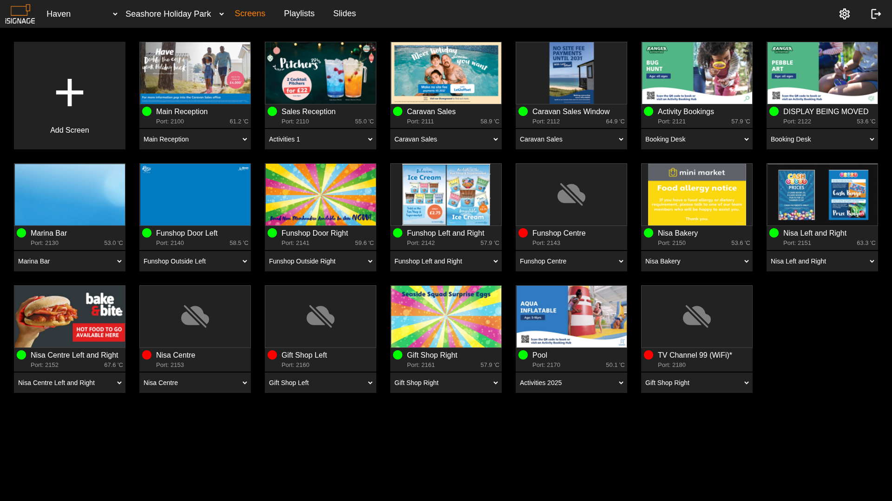Click the red status indicator on Funshop Centre
Screen dimensions: 892x501
point(523,233)
